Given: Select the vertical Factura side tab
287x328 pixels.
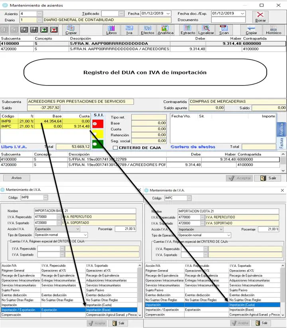Looking at the screenshot, I should pos(281,144).
